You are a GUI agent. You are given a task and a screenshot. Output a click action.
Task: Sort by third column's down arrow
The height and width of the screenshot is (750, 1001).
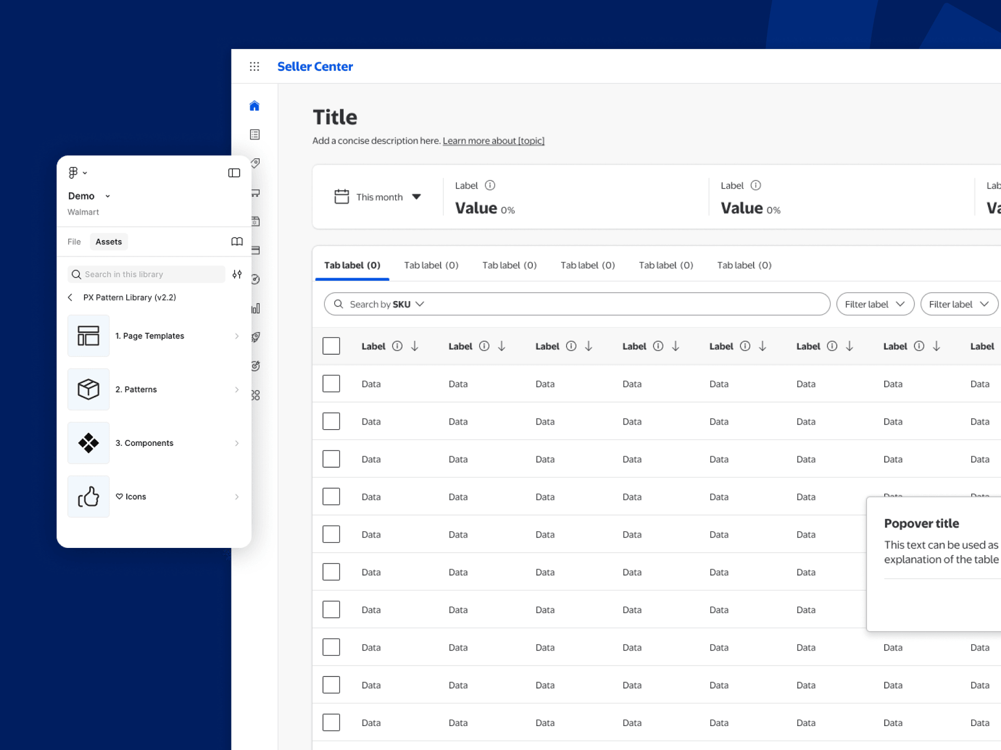(589, 346)
